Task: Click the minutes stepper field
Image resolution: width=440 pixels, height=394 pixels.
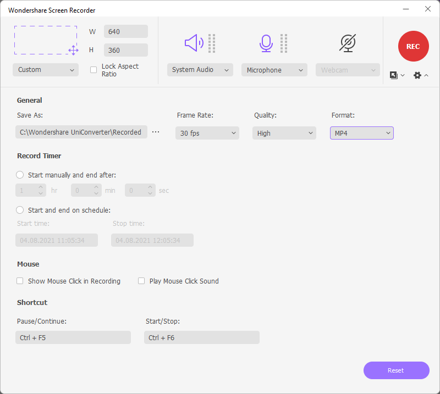Action: (86, 190)
